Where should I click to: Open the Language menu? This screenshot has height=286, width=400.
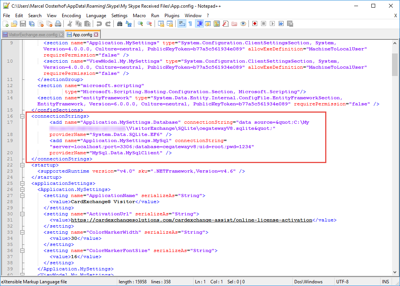[96, 16]
